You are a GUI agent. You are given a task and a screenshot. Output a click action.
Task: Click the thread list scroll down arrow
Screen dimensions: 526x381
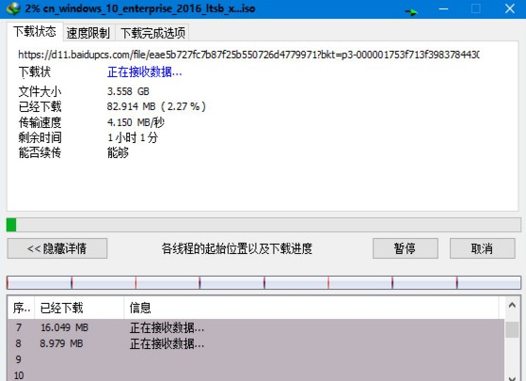coord(512,378)
